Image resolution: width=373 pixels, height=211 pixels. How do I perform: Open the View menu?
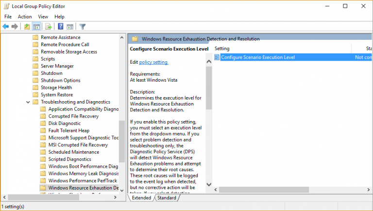pyautogui.click(x=43, y=17)
